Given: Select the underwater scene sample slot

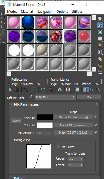Looking at the screenshot, I should click(x=28, y=22).
